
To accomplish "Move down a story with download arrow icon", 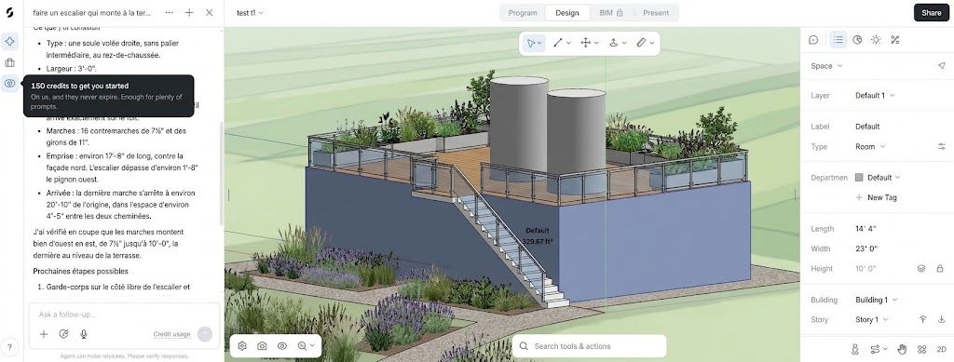I will tap(941, 319).
